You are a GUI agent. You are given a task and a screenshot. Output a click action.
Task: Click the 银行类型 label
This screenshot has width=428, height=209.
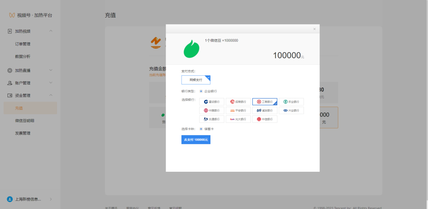click(x=188, y=91)
